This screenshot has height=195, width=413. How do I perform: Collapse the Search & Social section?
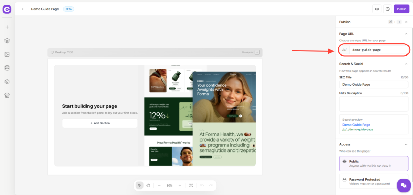coord(406,64)
